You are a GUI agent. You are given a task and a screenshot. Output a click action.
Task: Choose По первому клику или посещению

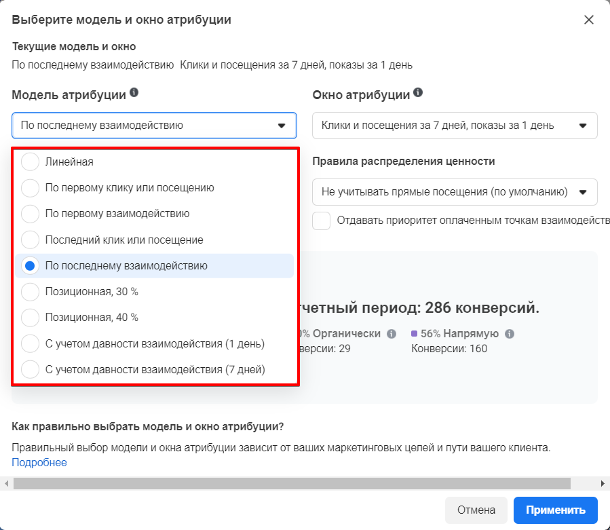(x=31, y=188)
